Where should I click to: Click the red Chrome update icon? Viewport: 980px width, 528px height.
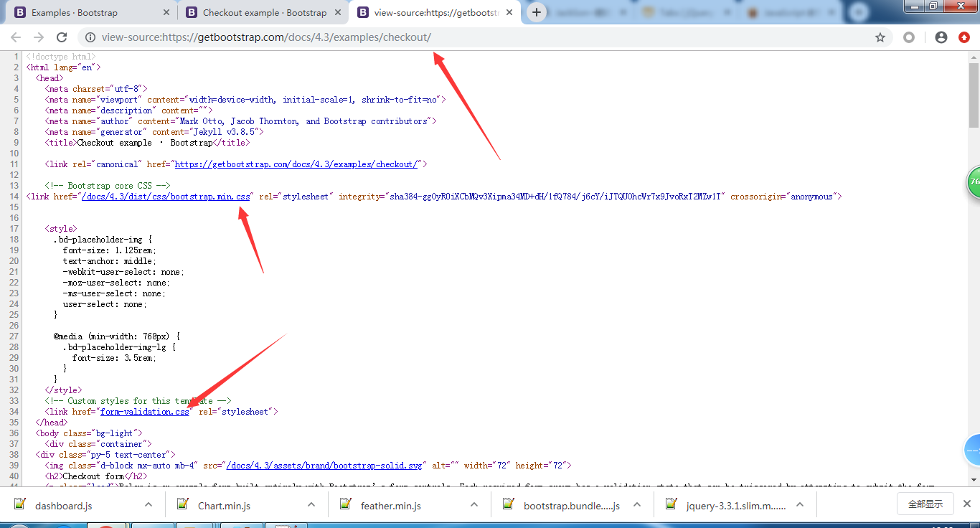click(x=964, y=37)
